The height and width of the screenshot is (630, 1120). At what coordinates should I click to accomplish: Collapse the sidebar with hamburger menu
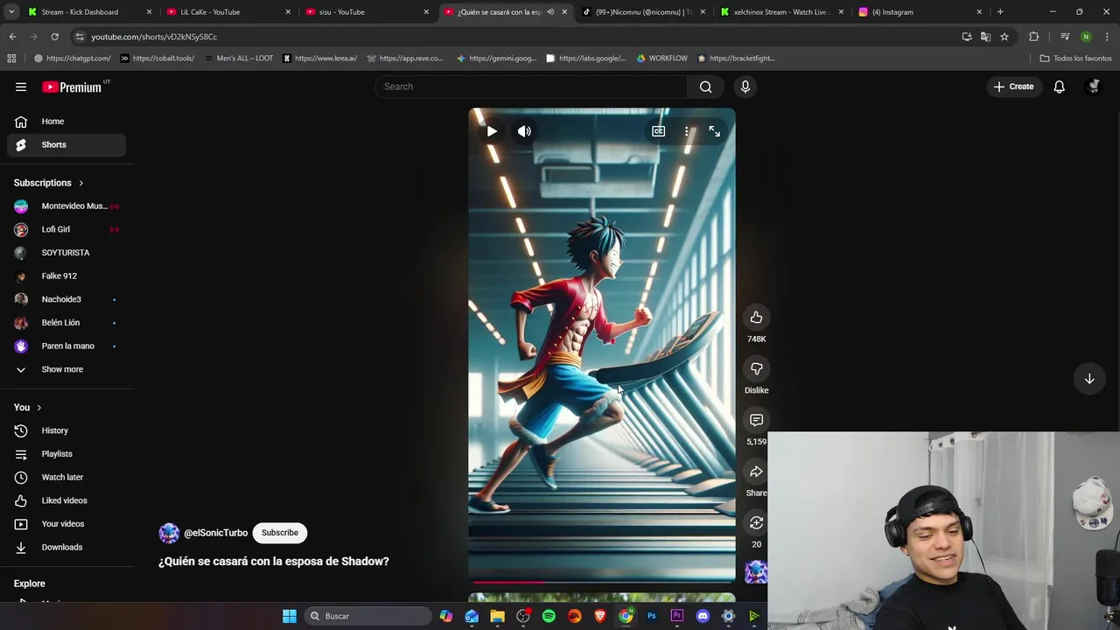point(21,87)
